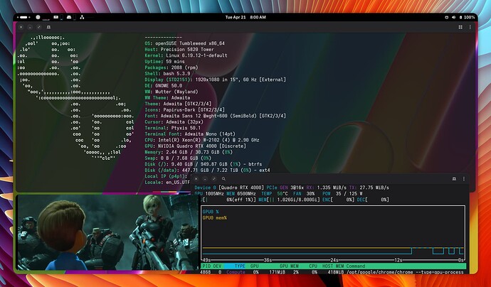This screenshot has height=287, width=491.
Task: Click the 'Shell: bash 5.3.9' line
Action: click(x=167, y=73)
